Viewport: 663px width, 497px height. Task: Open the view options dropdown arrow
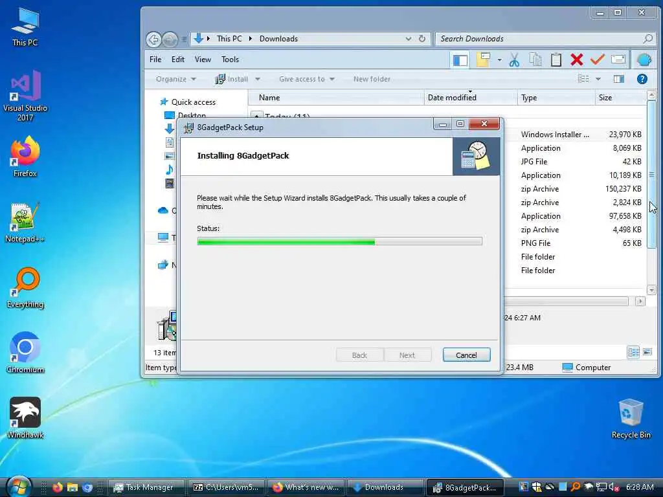(598, 78)
